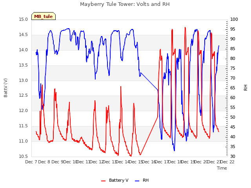Click the 85 right axis tick label

pos(233,49)
